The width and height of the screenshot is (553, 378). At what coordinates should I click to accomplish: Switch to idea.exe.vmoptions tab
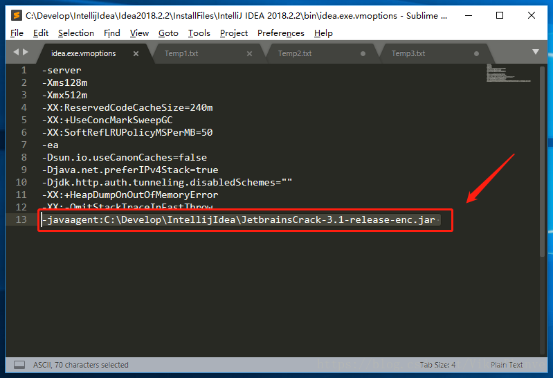point(83,53)
